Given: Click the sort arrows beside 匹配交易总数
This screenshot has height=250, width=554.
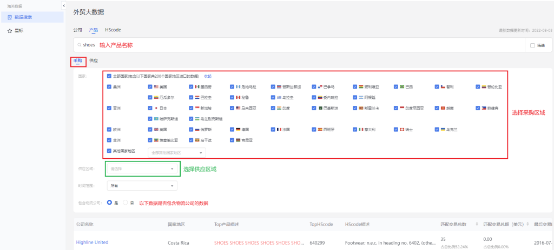Looking at the screenshot, I should tap(477, 224).
